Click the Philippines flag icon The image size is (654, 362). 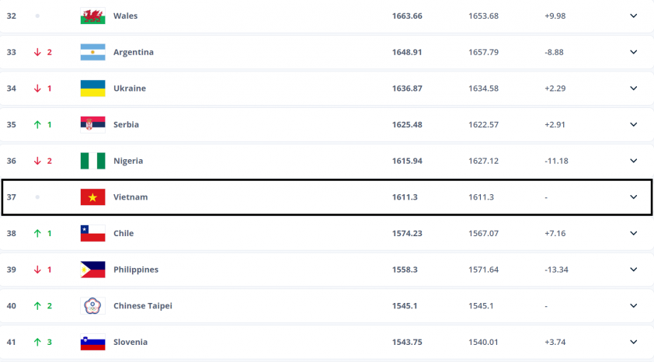point(92,270)
